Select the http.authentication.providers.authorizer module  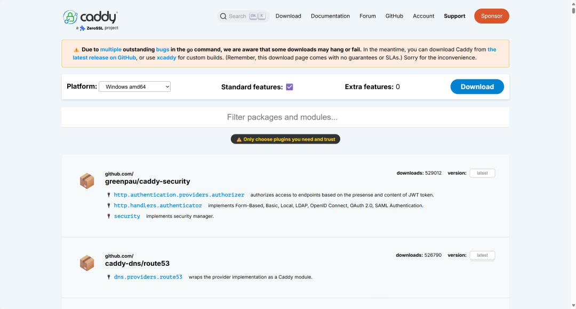pos(179,195)
